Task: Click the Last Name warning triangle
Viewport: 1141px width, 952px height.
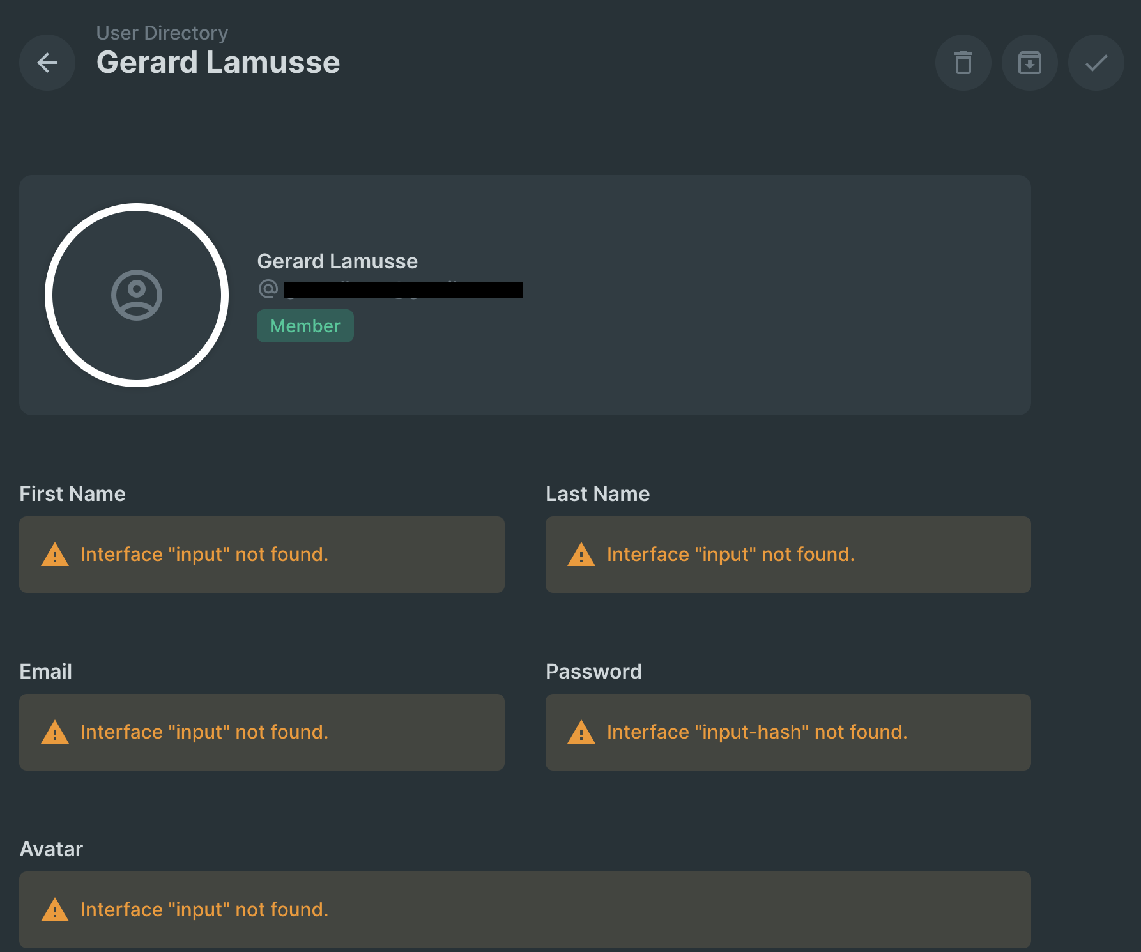Action: [x=581, y=555]
